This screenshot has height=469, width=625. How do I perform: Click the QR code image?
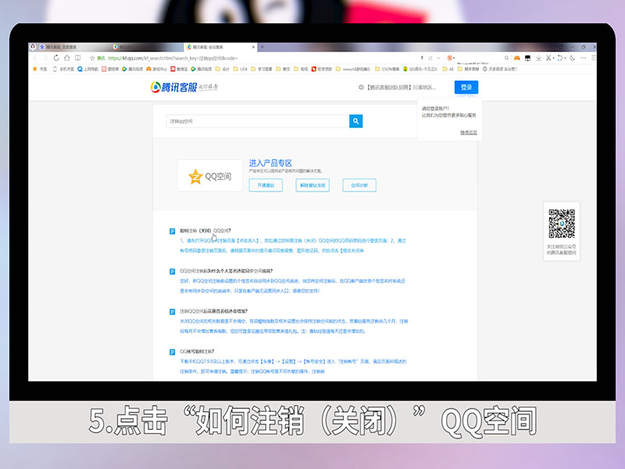561,224
